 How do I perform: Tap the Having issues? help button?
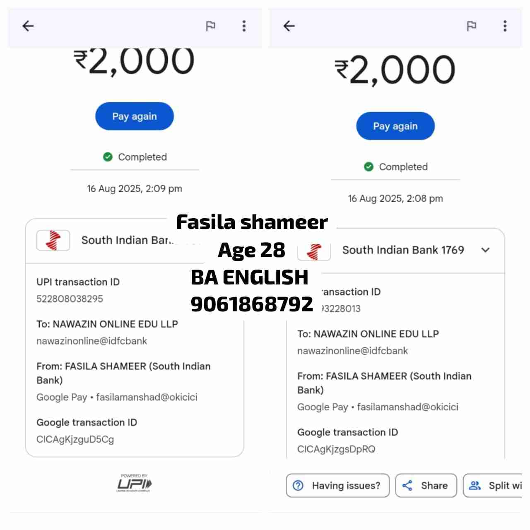click(x=338, y=485)
